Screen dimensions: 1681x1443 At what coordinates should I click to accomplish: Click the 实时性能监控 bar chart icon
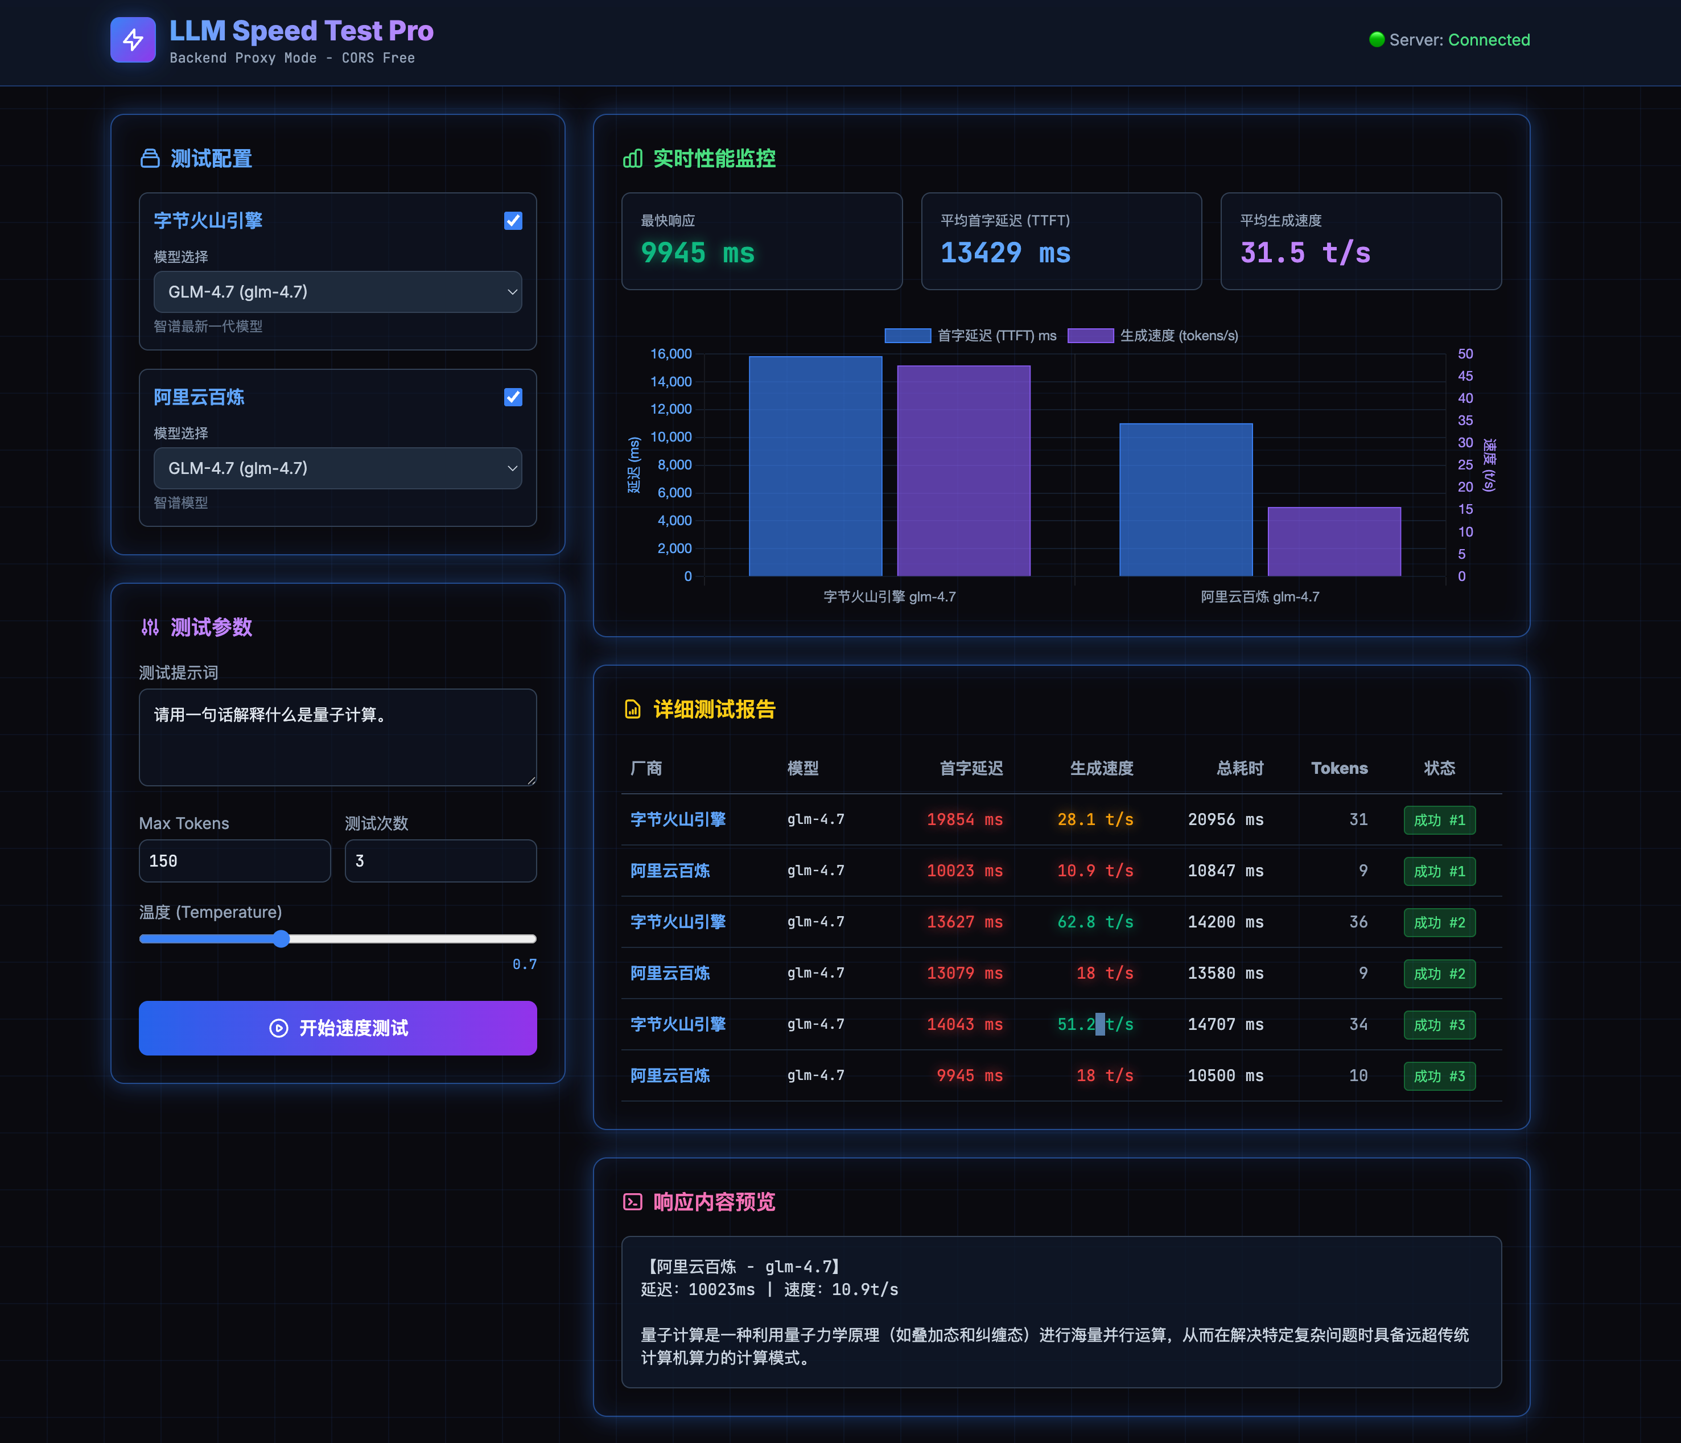click(x=633, y=158)
